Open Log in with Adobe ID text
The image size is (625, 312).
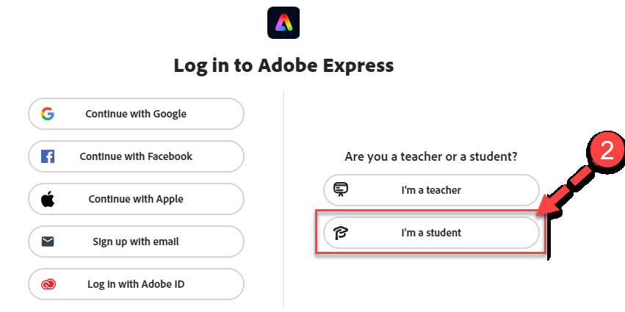coord(136,284)
